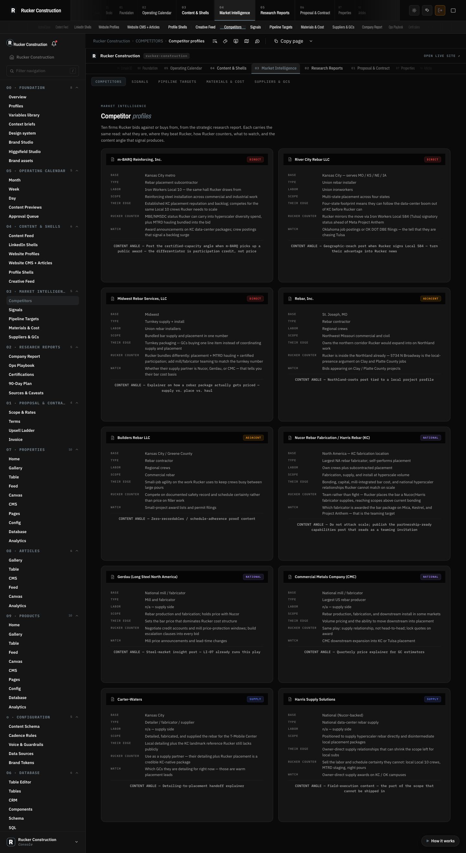Click the eraser/tag icon in page toolbar
The height and width of the screenshot is (853, 466).
point(225,41)
